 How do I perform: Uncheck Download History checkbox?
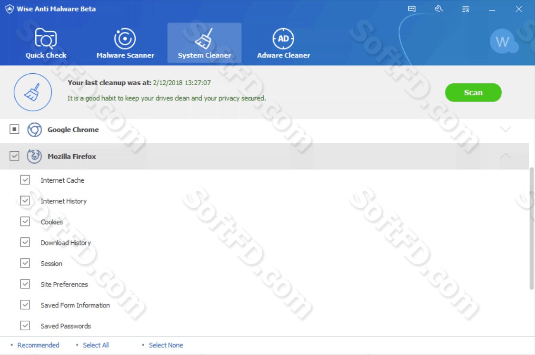[25, 242]
